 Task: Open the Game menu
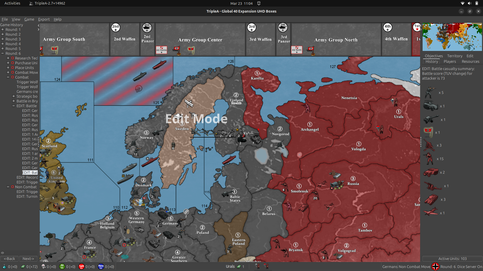pyautogui.click(x=29, y=19)
